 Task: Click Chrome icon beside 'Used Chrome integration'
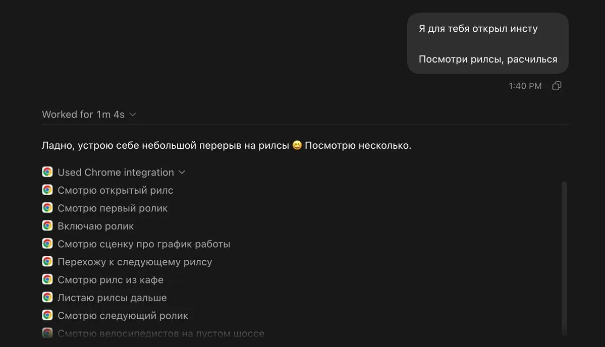click(x=47, y=172)
